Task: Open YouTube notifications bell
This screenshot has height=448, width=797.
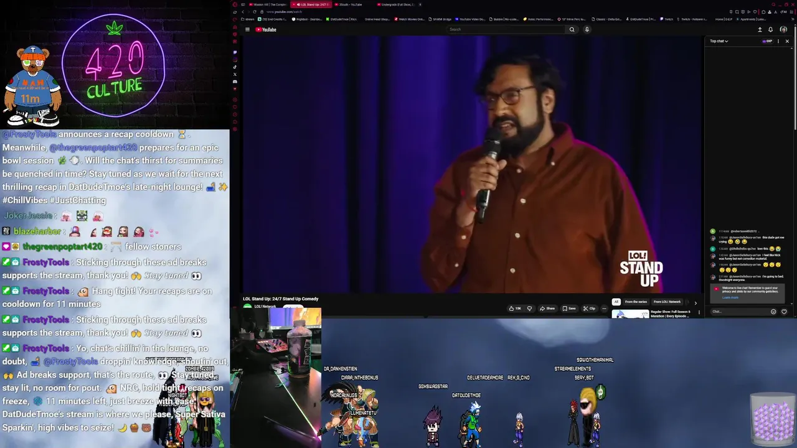Action: [x=771, y=29]
